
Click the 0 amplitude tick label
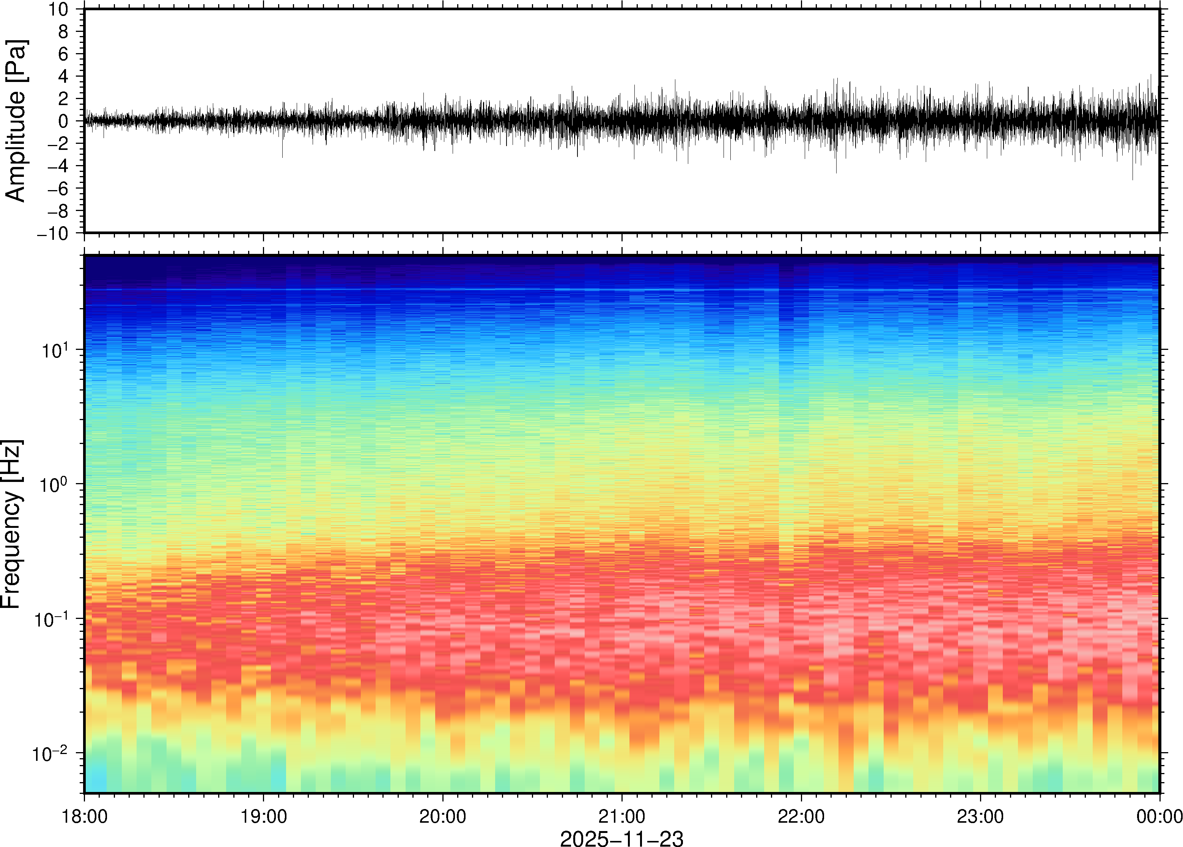pyautogui.click(x=64, y=121)
